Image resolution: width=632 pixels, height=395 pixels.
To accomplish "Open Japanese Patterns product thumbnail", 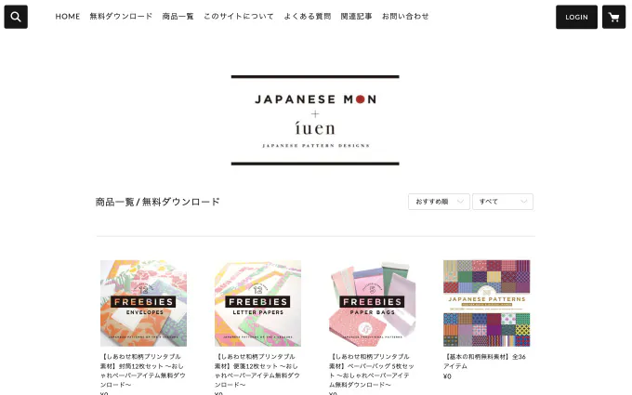I will (486, 303).
